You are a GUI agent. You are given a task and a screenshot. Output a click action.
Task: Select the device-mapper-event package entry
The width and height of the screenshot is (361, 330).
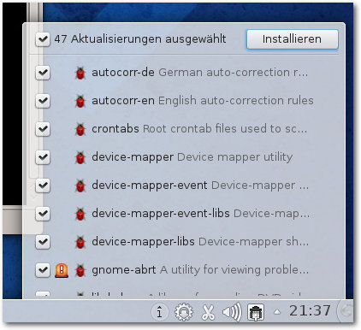tap(200, 186)
